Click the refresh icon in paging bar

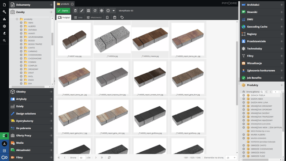point(109,157)
